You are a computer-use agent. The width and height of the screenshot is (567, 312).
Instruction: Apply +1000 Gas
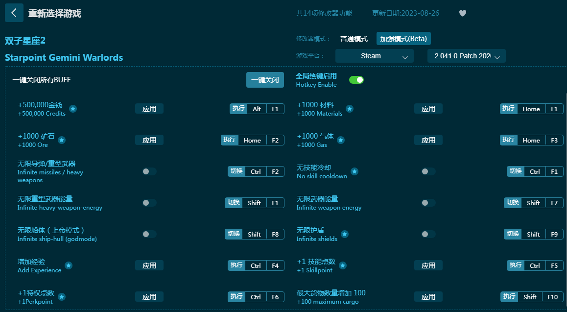click(428, 140)
